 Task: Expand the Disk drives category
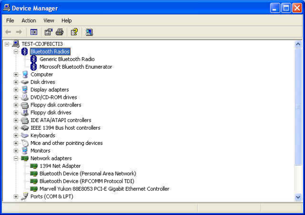16,82
